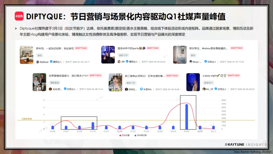Select the blue bar at 02/28
Screen dimensions: 273x154
(x=173, y=127)
